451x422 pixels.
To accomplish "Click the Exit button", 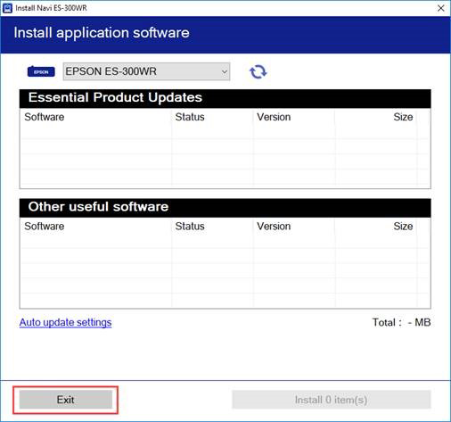I will coord(66,400).
